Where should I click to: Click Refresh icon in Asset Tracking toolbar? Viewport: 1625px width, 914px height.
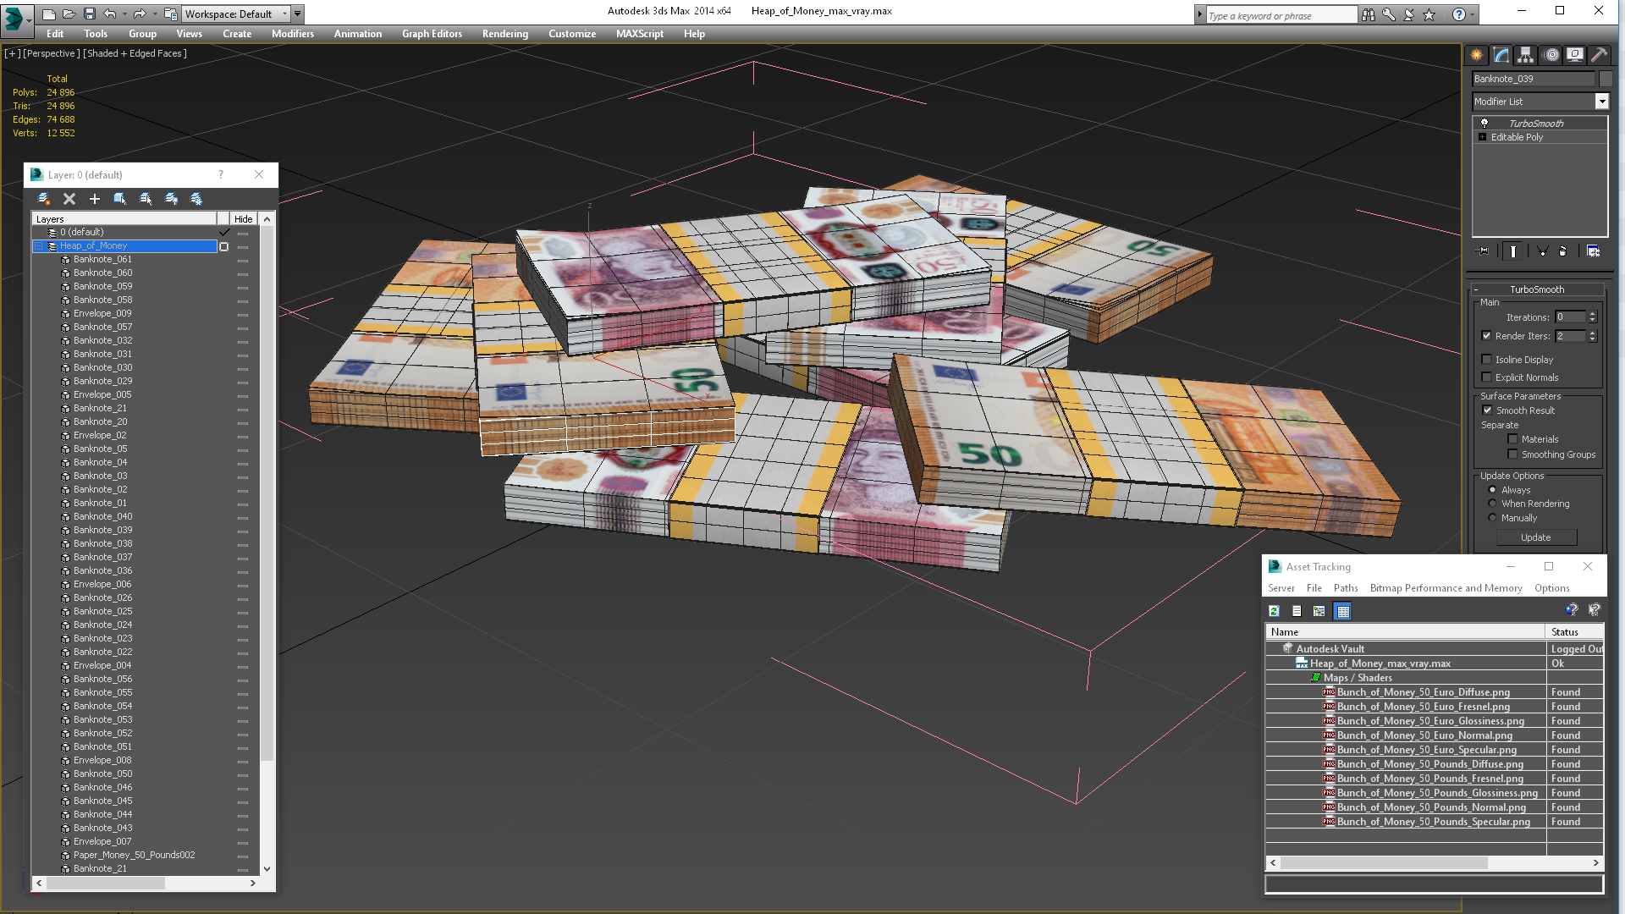tap(1274, 611)
